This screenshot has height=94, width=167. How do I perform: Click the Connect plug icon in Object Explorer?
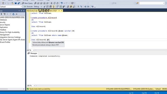point(1,14)
